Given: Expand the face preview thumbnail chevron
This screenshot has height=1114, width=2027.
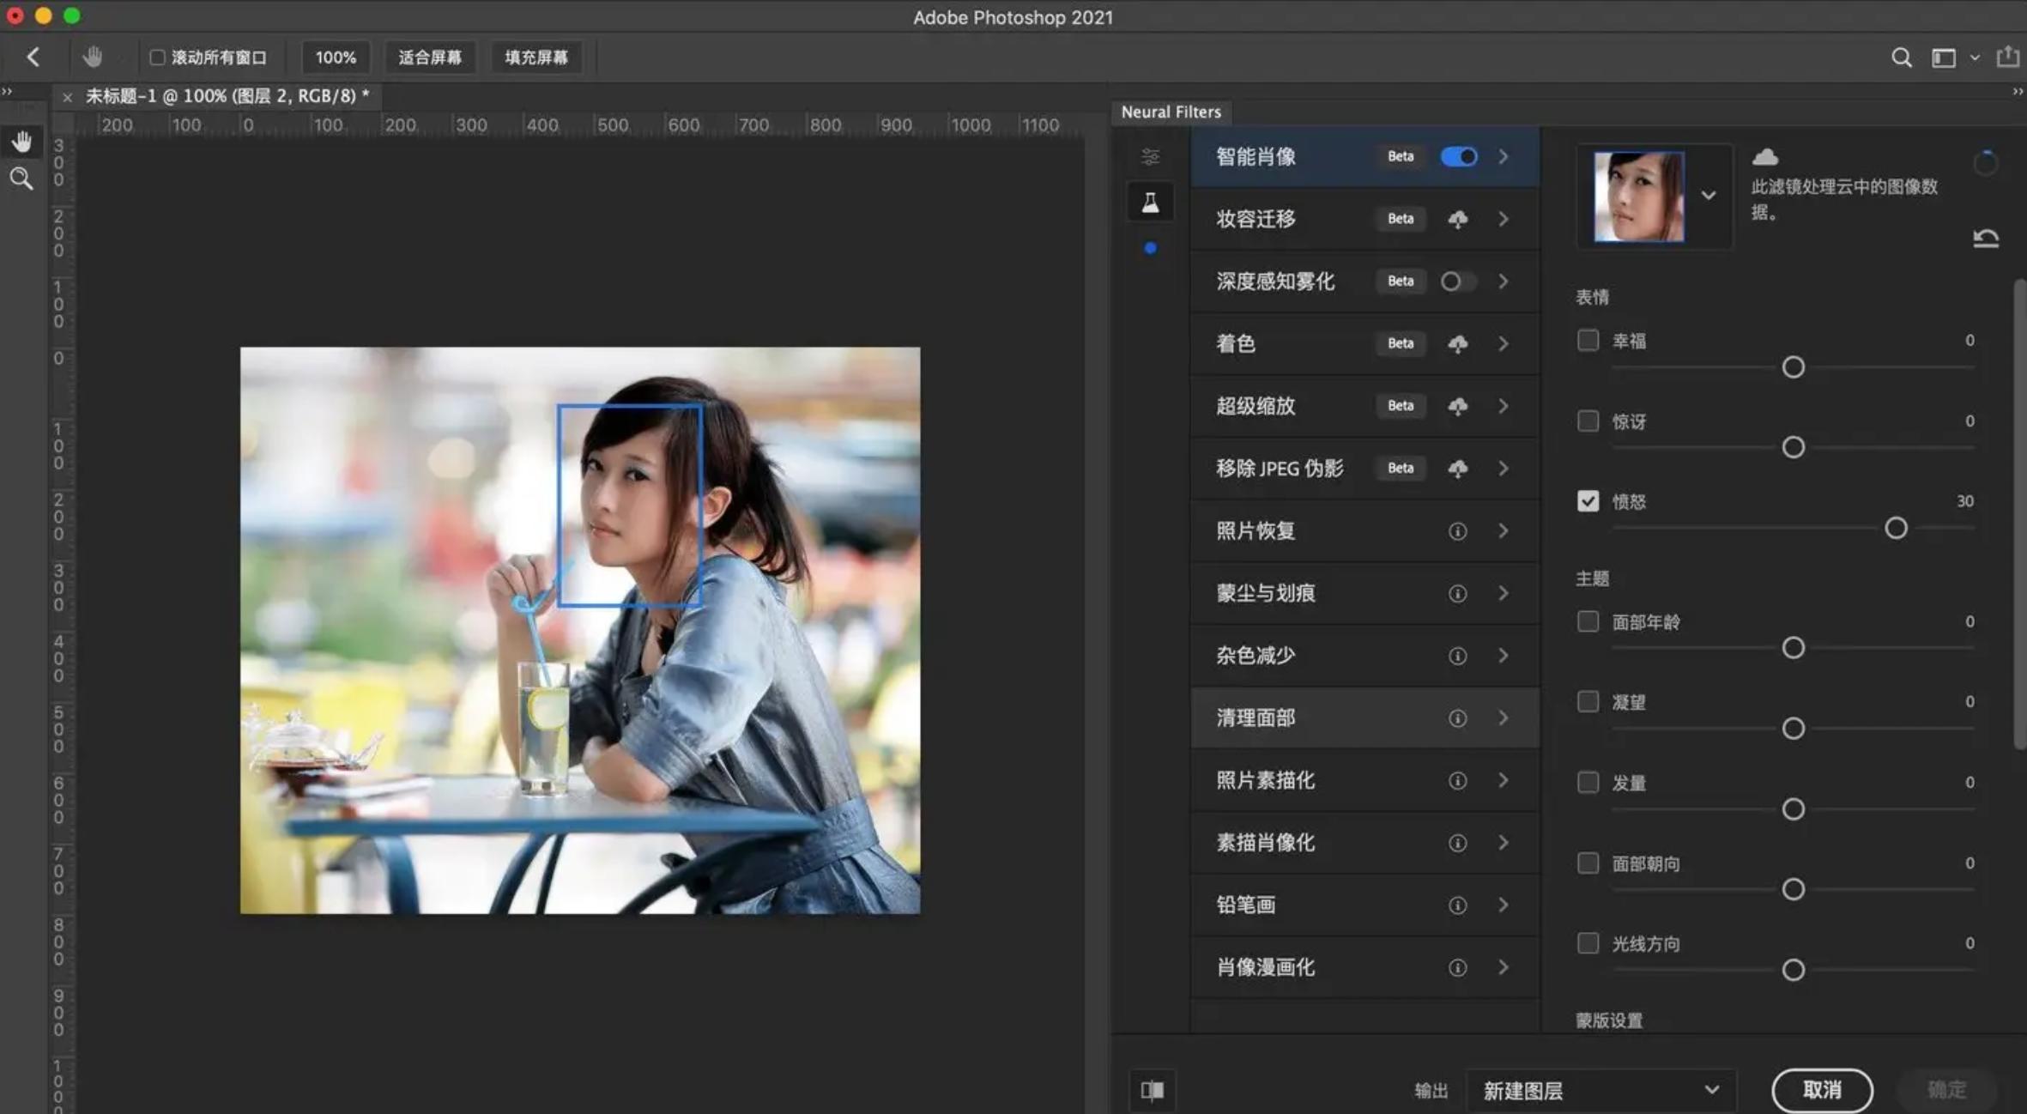Looking at the screenshot, I should [1709, 196].
